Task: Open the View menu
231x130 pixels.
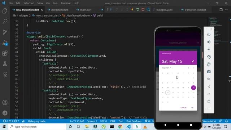Action: tap(40, 3)
